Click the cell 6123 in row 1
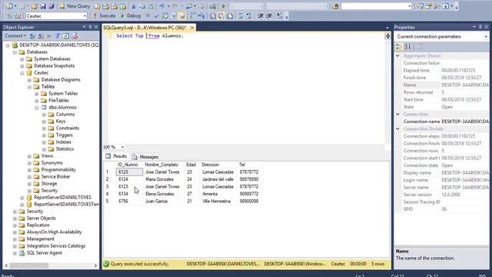Screen dimensions: 492x277 click(x=129, y=172)
